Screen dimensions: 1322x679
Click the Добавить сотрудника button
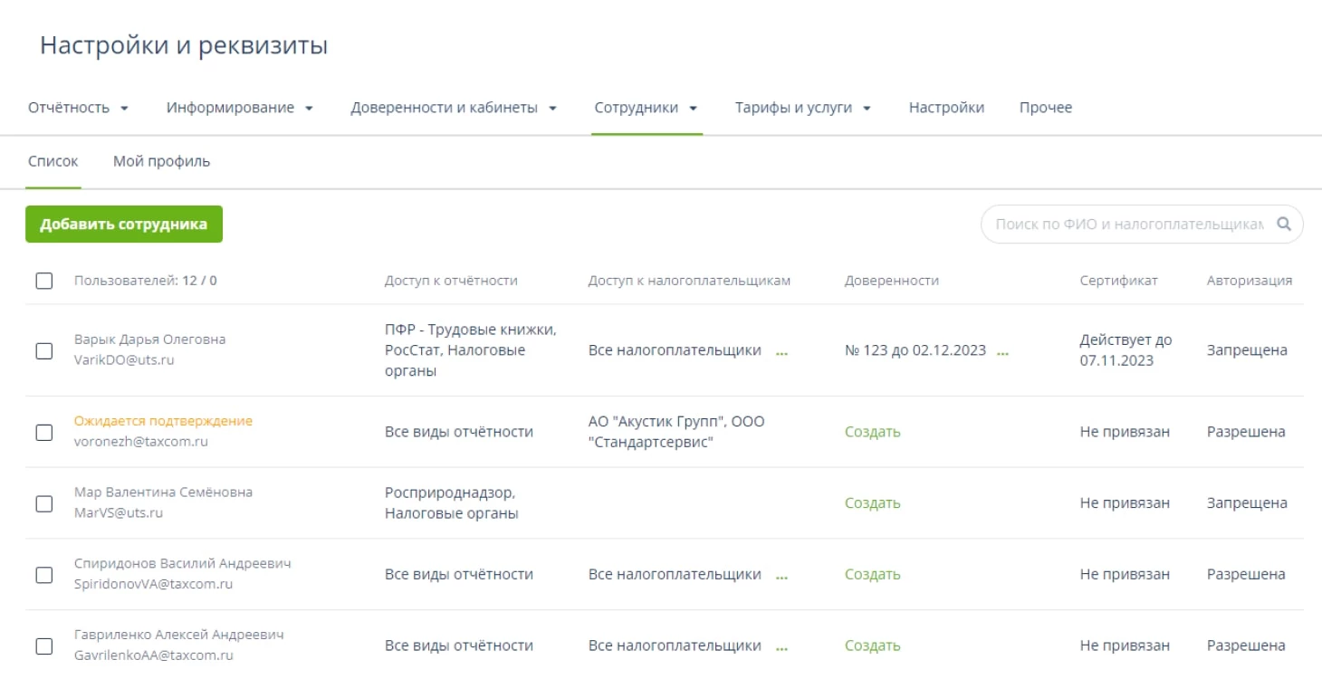[124, 225]
